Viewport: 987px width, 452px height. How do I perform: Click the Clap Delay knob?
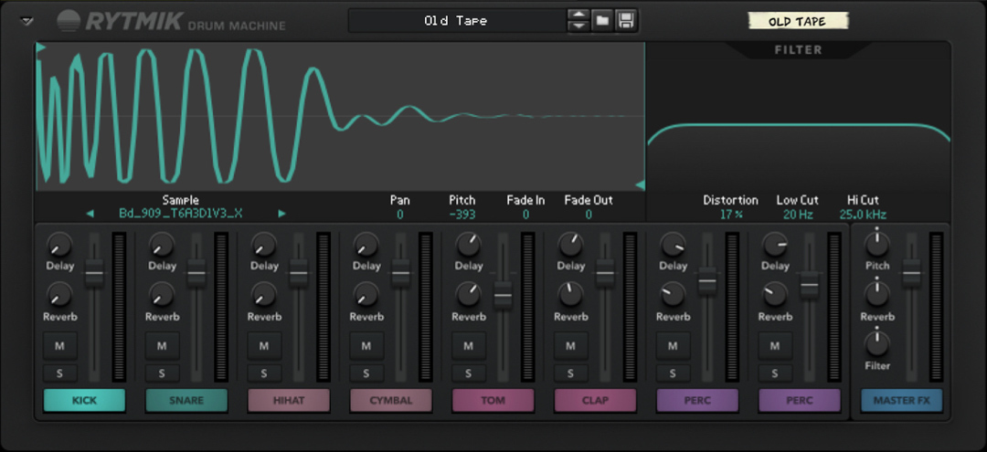pos(570,244)
